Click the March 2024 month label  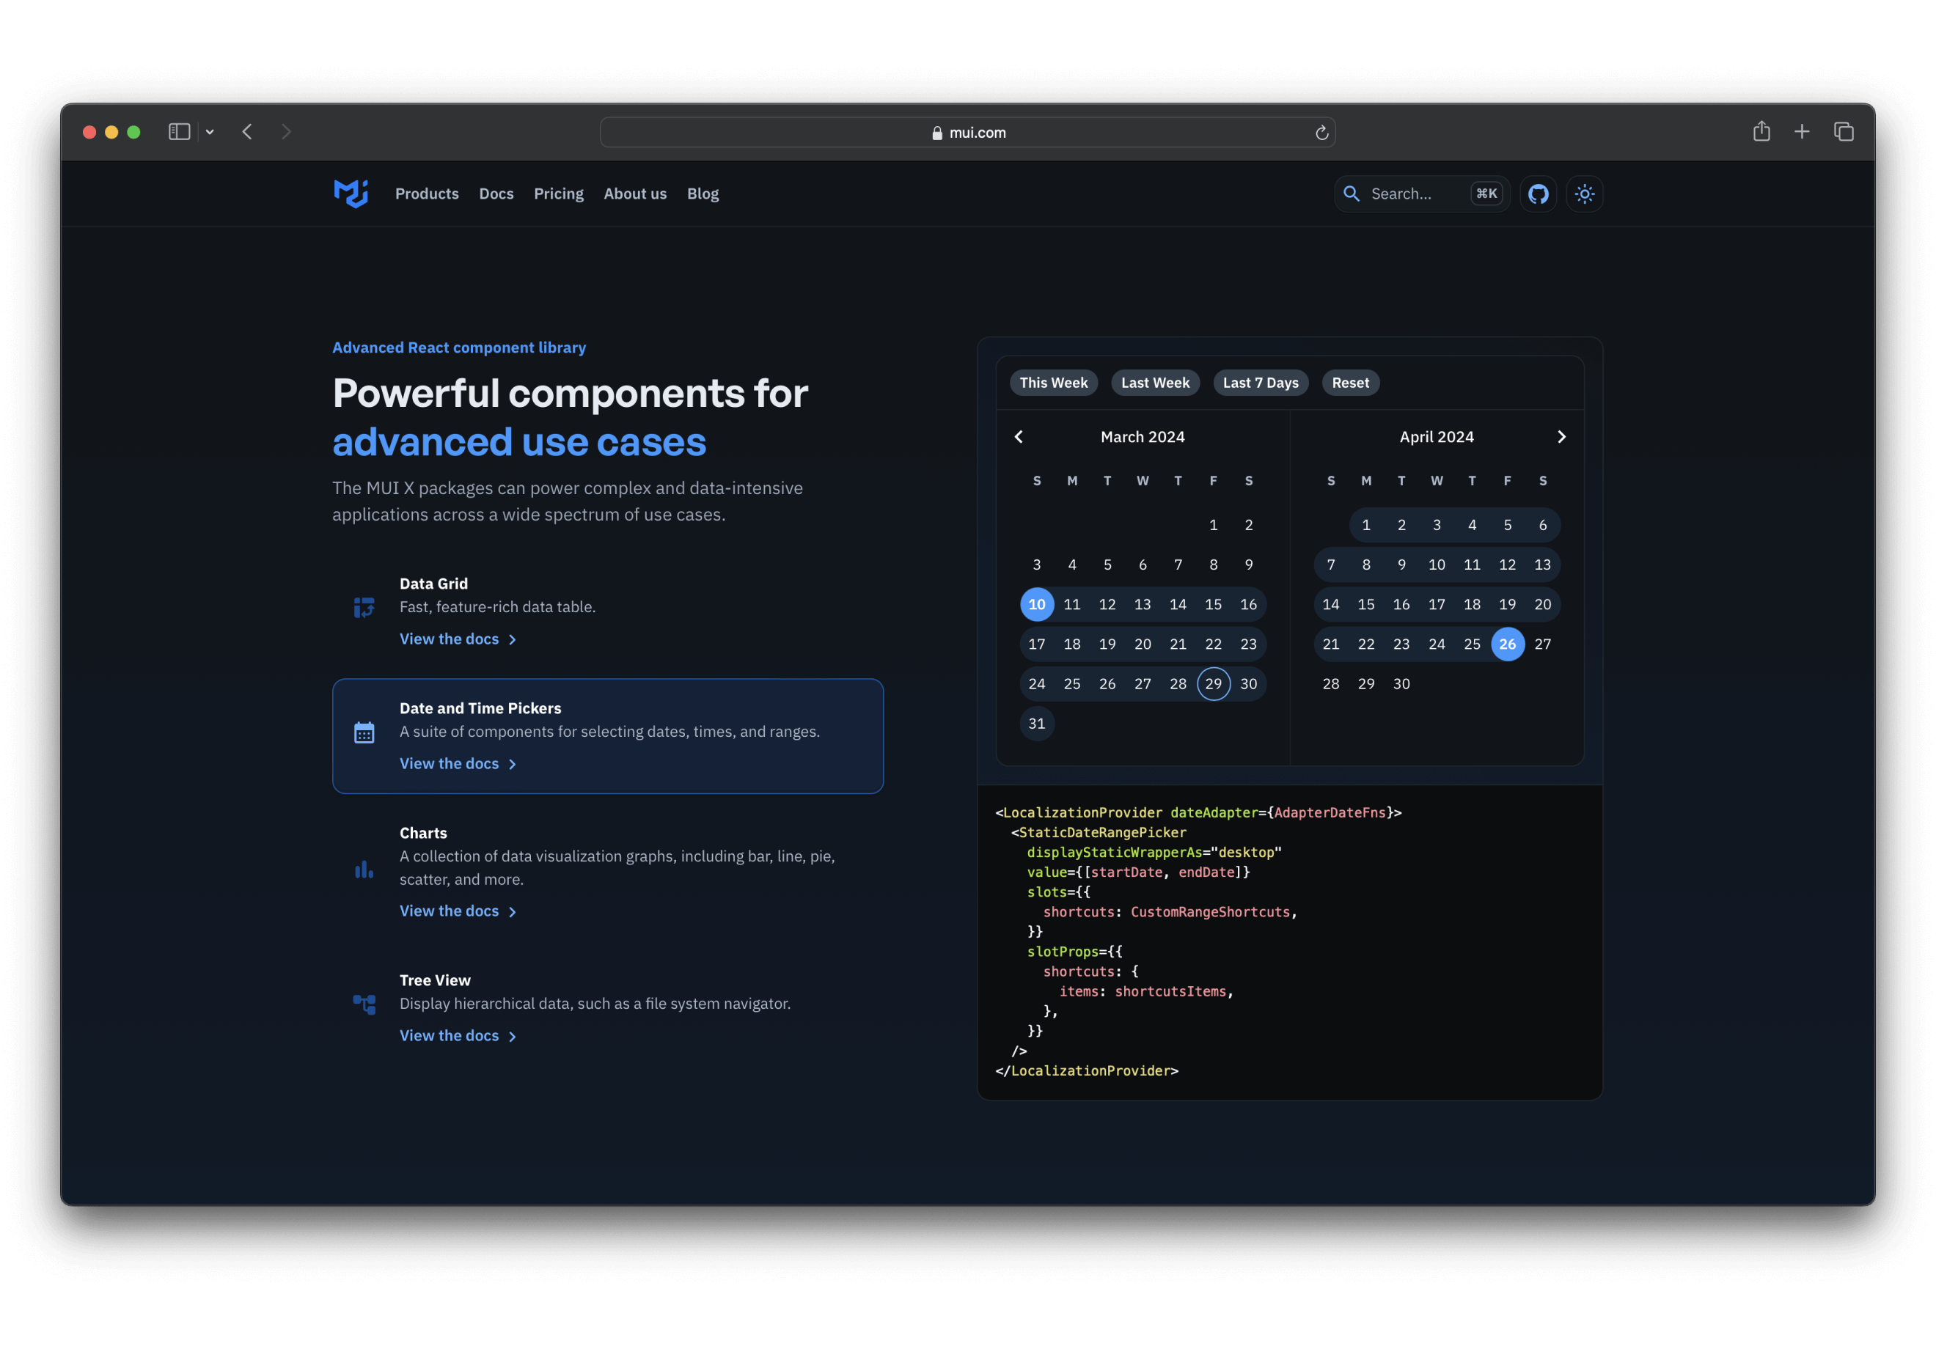1143,437
